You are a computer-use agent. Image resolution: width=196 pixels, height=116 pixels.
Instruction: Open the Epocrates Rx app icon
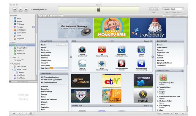pos(121,50)
